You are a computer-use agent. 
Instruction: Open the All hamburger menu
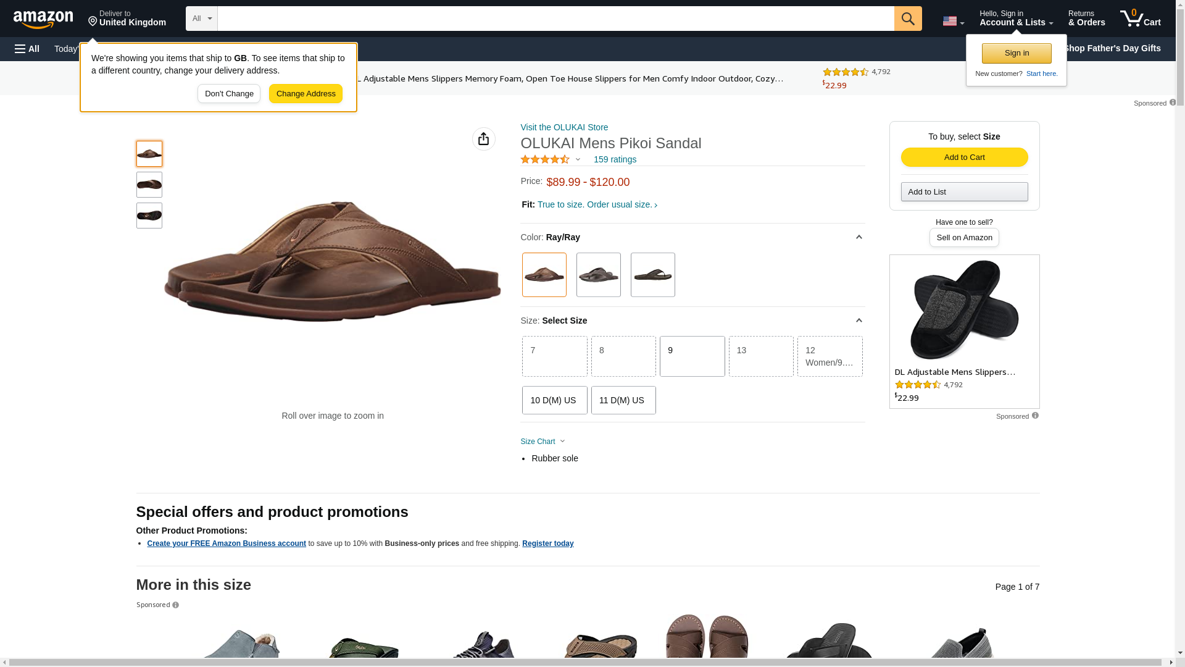(27, 49)
